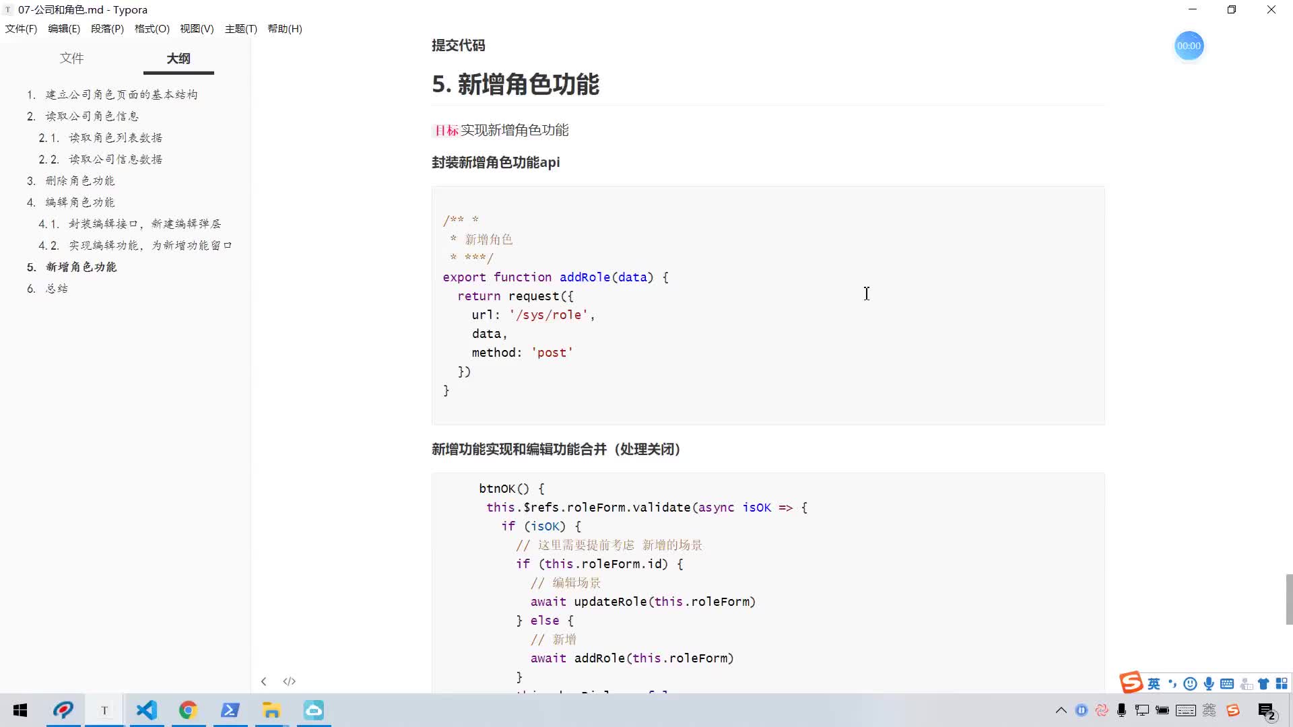Jump to outline item 建立公司角色页面的基本结构

pos(121,94)
